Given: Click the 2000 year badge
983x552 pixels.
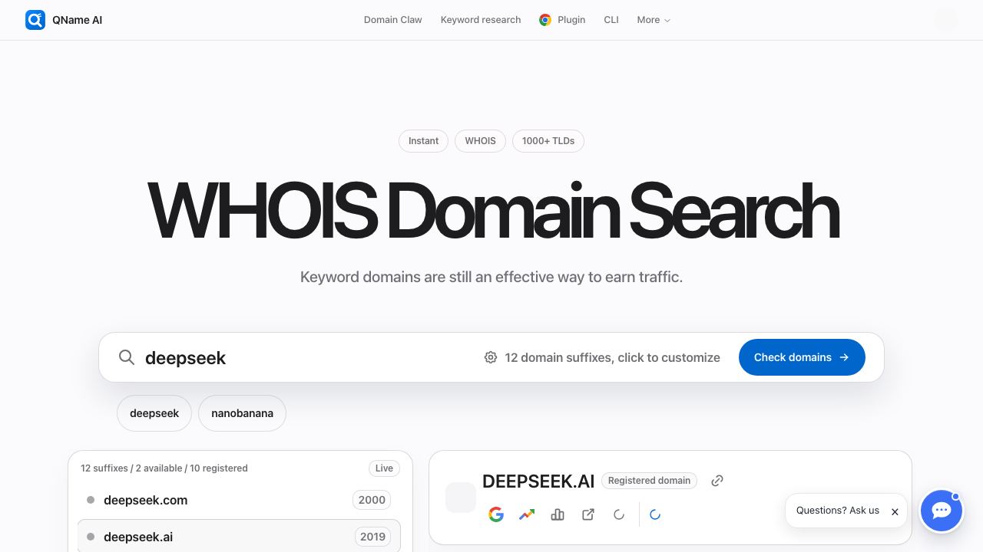Looking at the screenshot, I should [372, 500].
